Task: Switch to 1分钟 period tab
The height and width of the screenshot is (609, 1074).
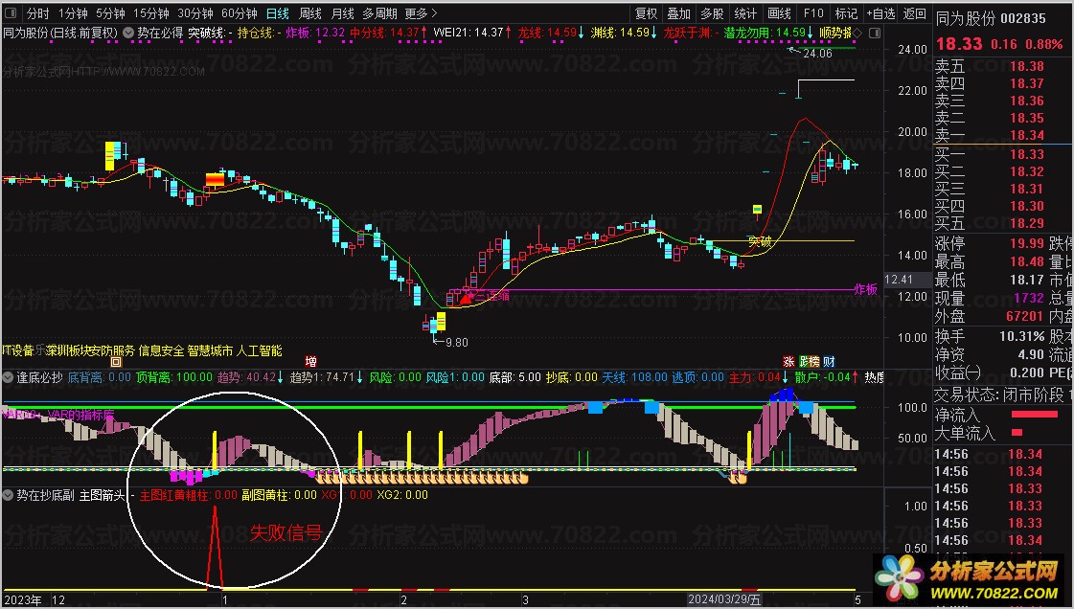Action: (x=73, y=13)
